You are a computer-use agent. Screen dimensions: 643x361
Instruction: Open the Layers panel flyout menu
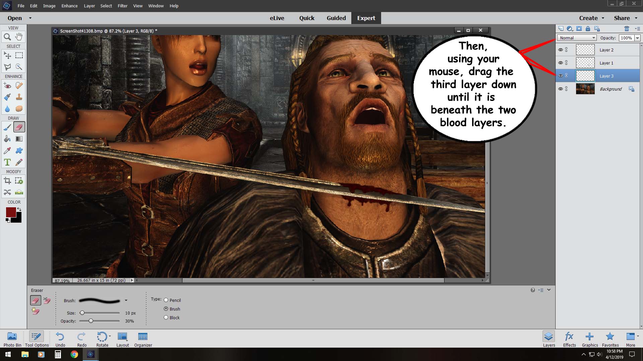click(x=637, y=29)
